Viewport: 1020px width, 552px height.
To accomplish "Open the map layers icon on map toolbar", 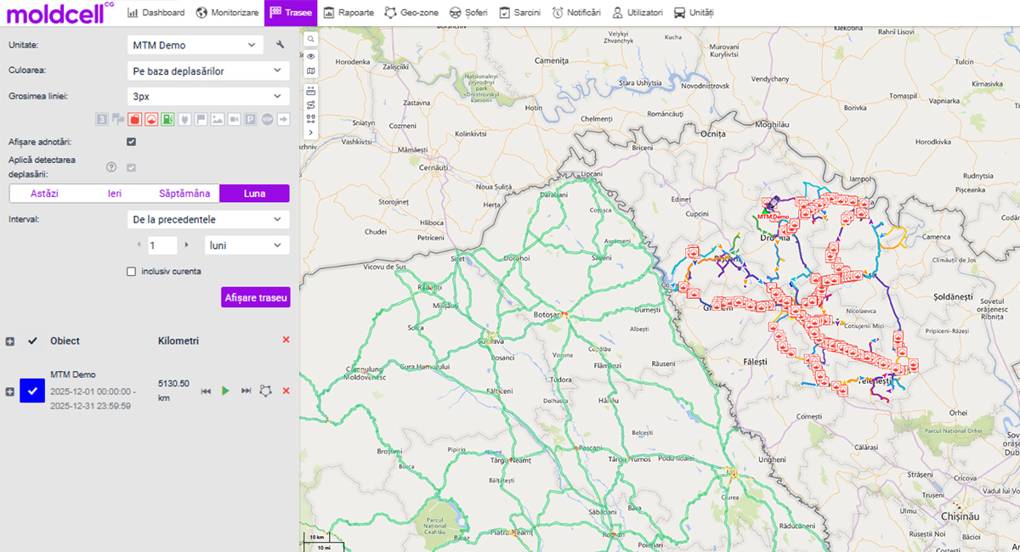I will coord(311,71).
